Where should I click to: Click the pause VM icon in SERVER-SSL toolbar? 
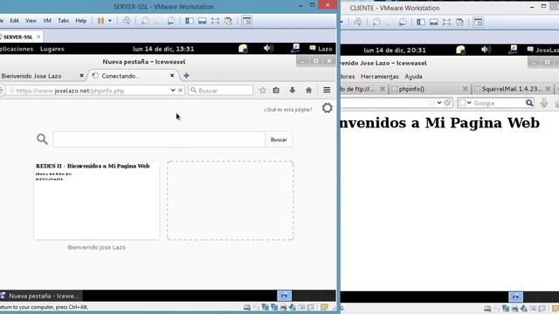click(101, 21)
